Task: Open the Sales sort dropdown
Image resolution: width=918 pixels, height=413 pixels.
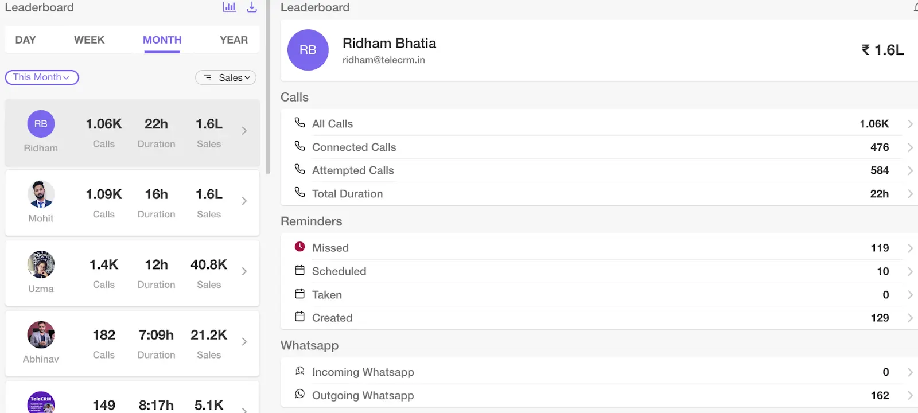Action: click(x=226, y=77)
